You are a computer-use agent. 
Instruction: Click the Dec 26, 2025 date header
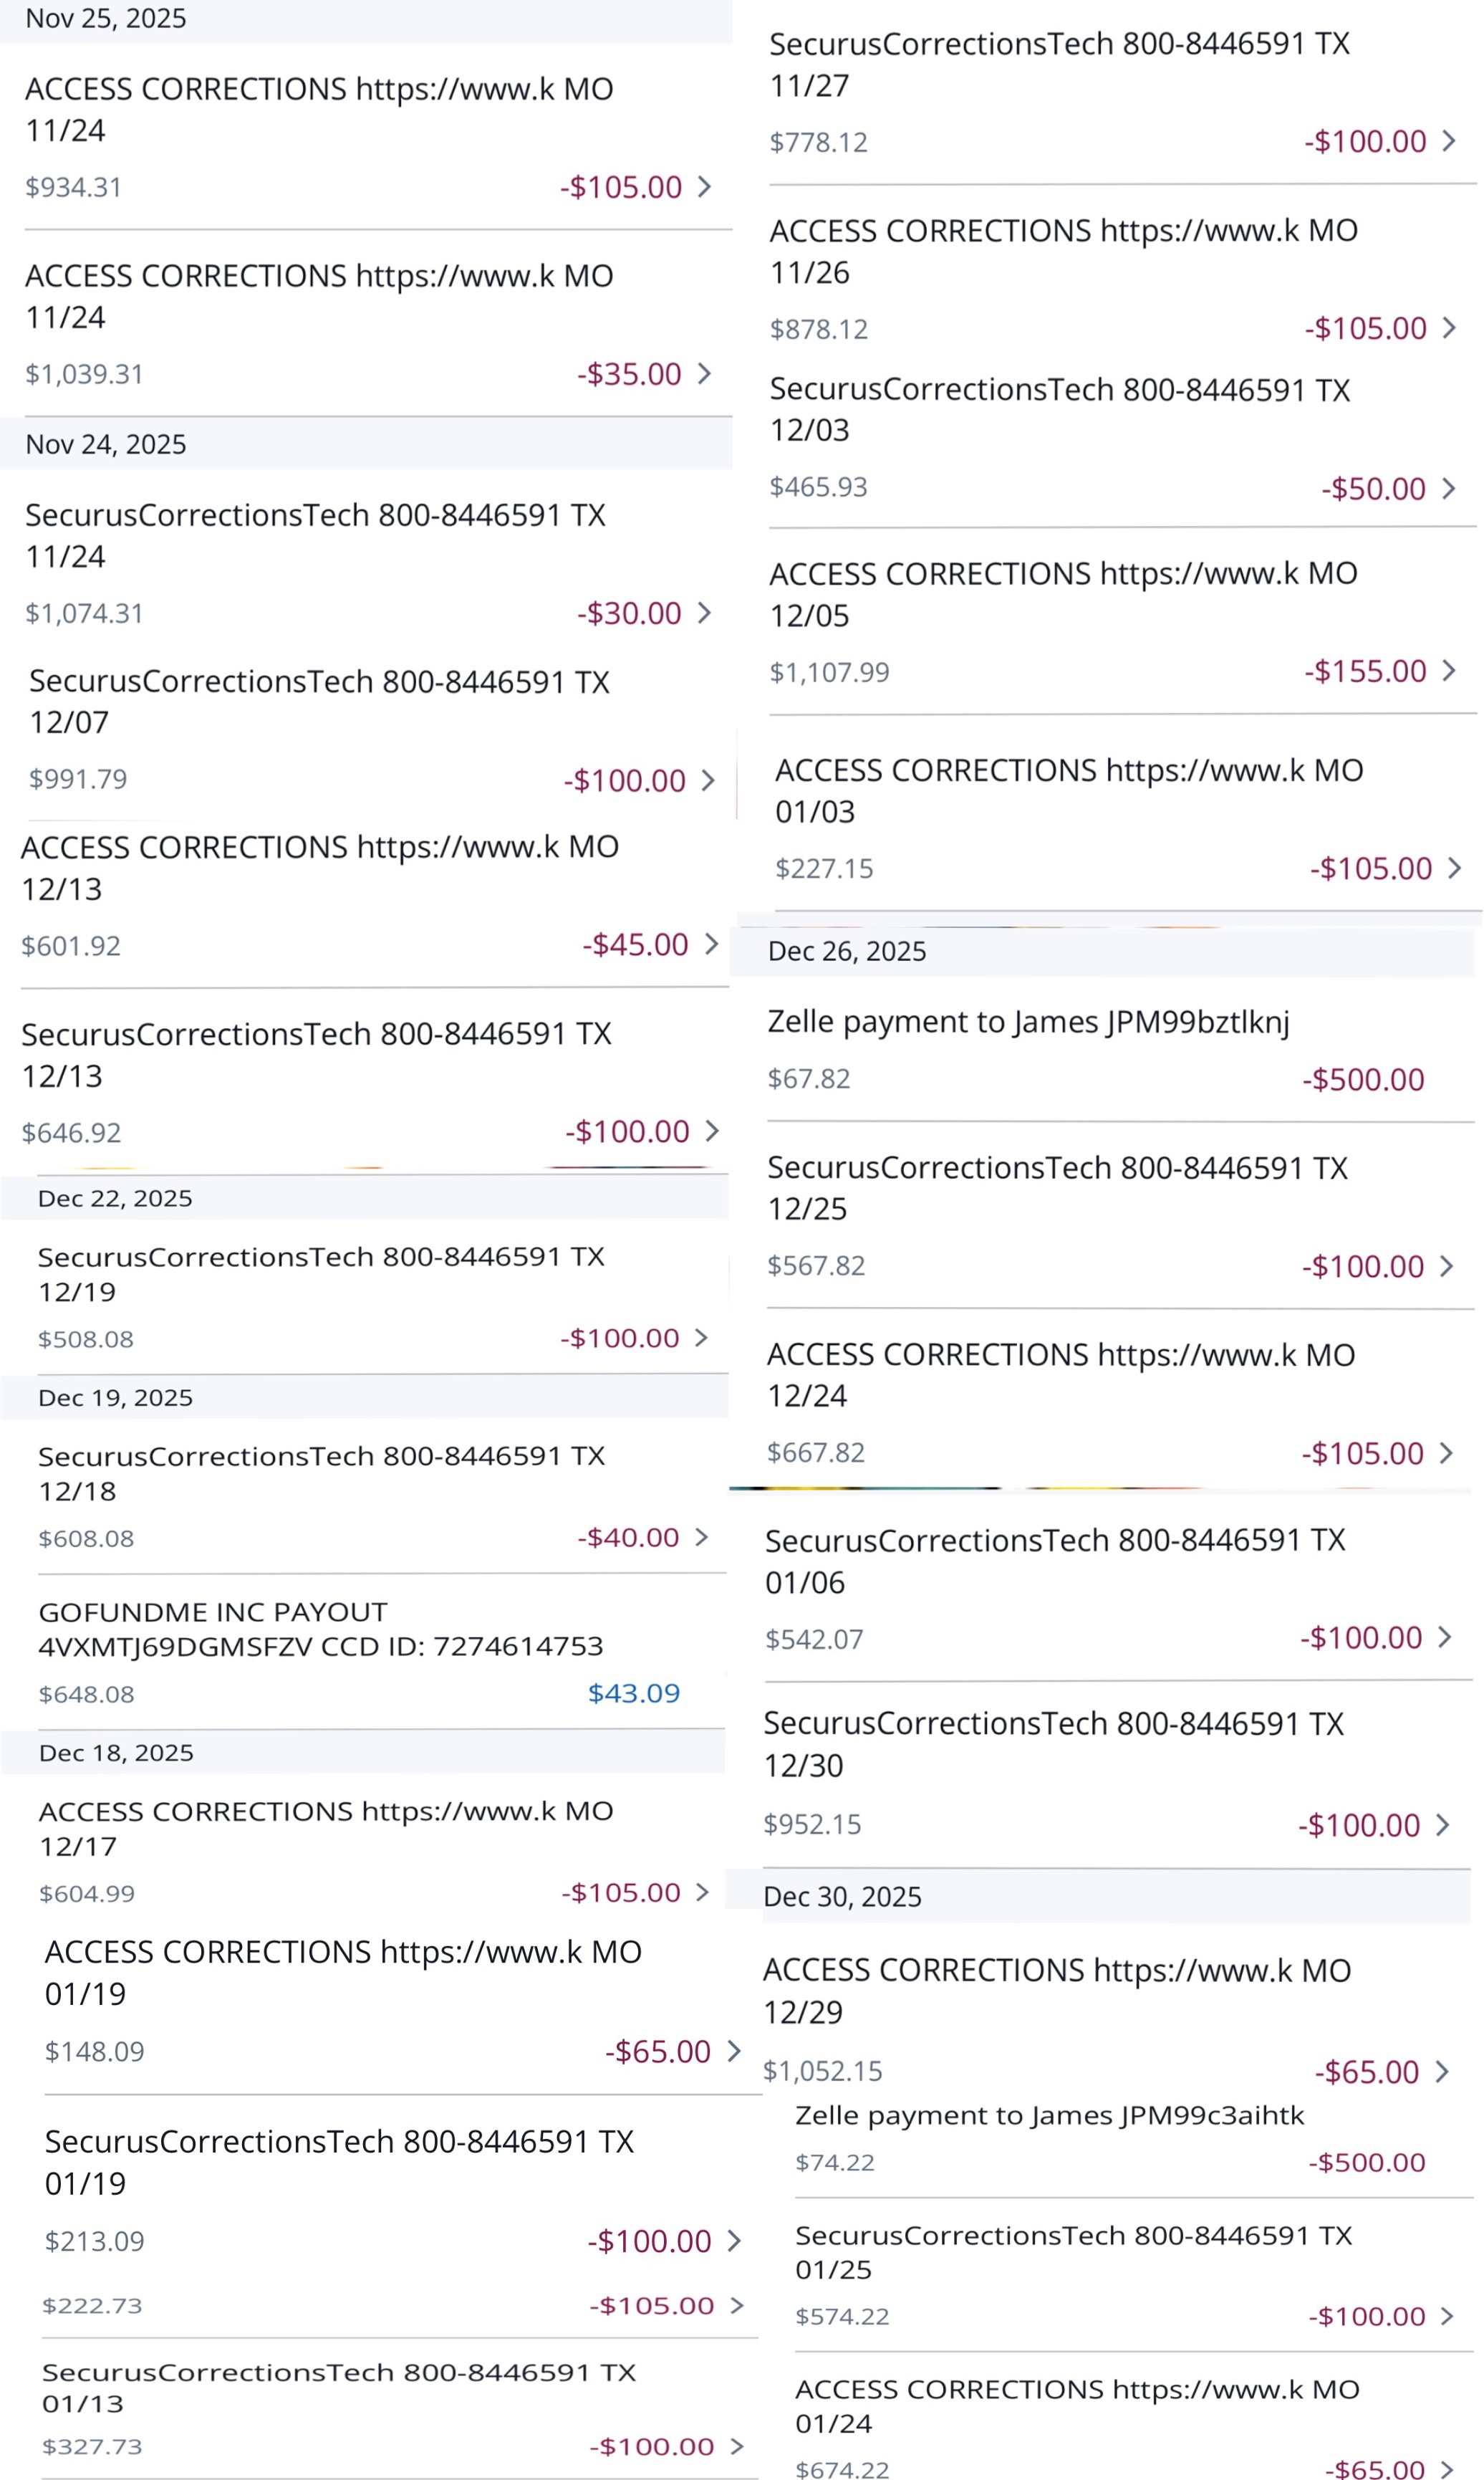click(847, 952)
